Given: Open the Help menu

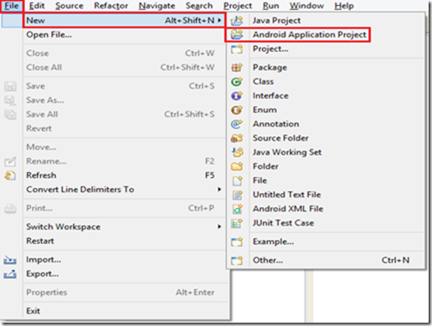Looking at the screenshot, I should (x=344, y=6).
